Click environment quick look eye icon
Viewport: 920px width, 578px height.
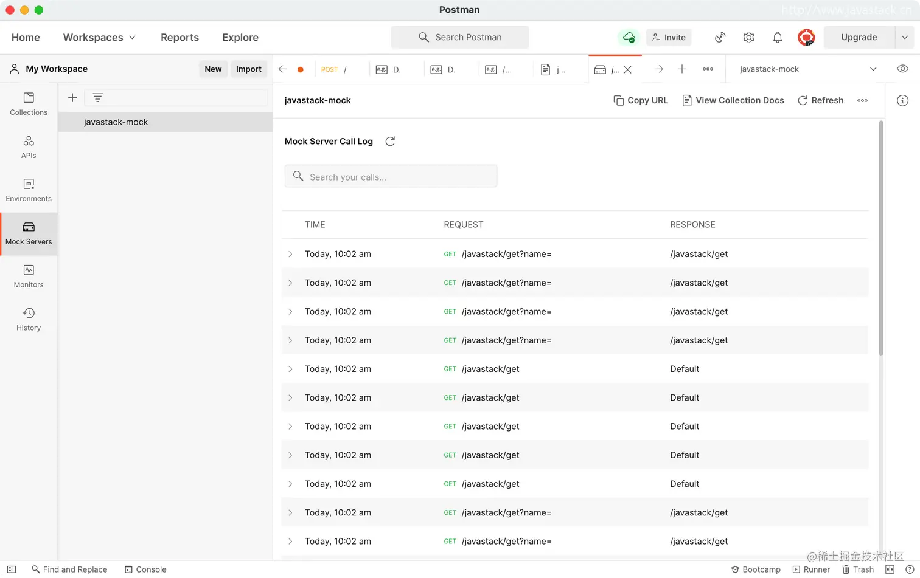pos(902,69)
